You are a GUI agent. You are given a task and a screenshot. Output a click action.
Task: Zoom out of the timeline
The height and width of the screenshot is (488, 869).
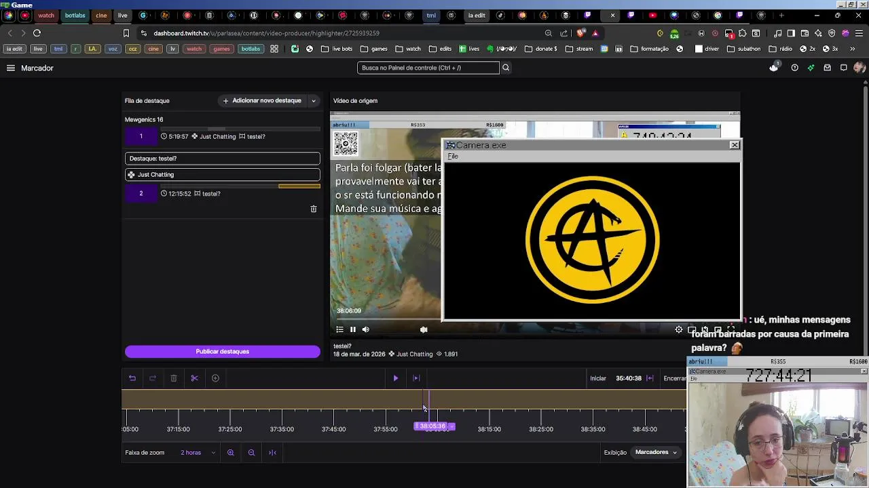point(251,453)
